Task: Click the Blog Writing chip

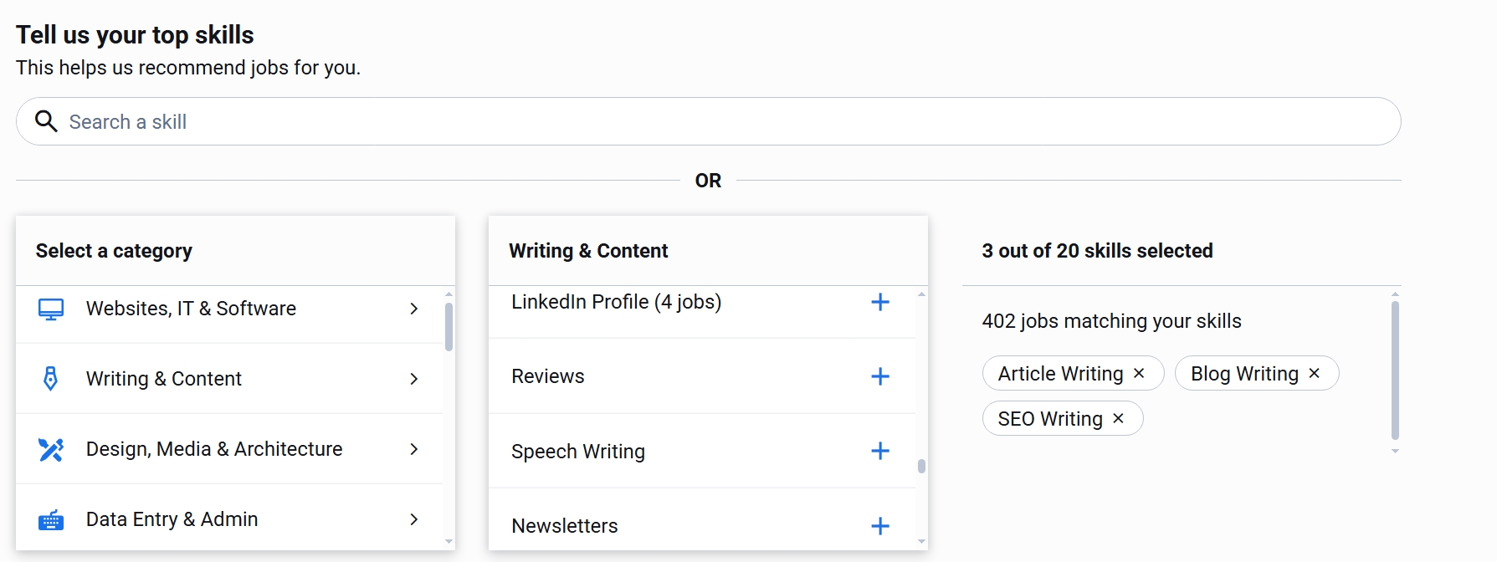Action: pyautogui.click(x=1257, y=373)
